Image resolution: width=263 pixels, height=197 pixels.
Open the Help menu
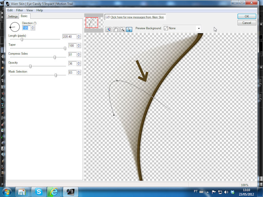tap(39, 10)
